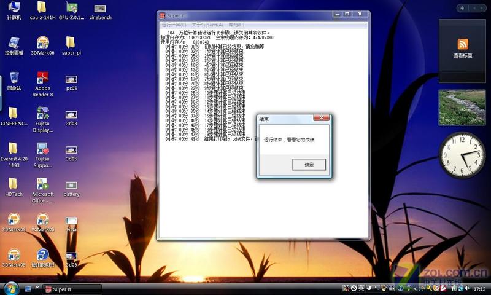Open the 回收站 recycle bin
Screen dimensions: 491x295
click(14, 81)
